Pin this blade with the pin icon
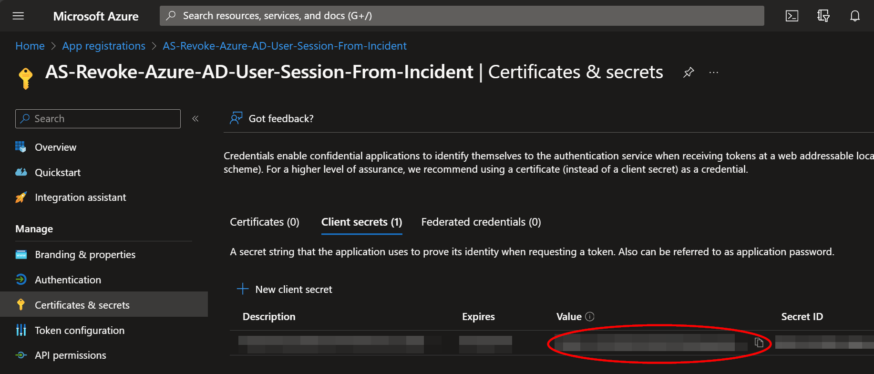 point(689,73)
